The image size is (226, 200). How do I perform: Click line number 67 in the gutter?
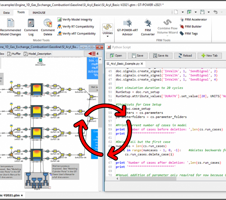[x=110, y=163]
